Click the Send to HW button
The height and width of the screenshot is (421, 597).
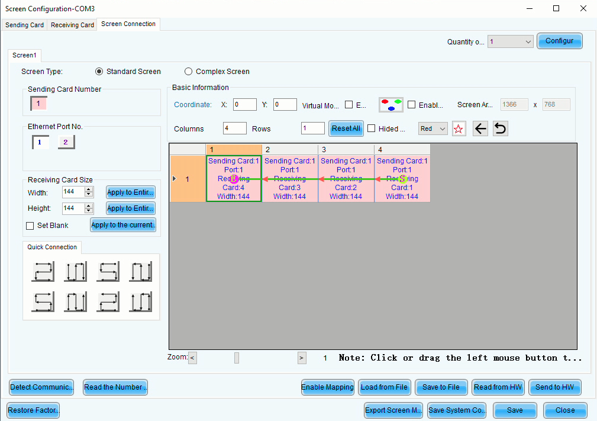pyautogui.click(x=554, y=387)
